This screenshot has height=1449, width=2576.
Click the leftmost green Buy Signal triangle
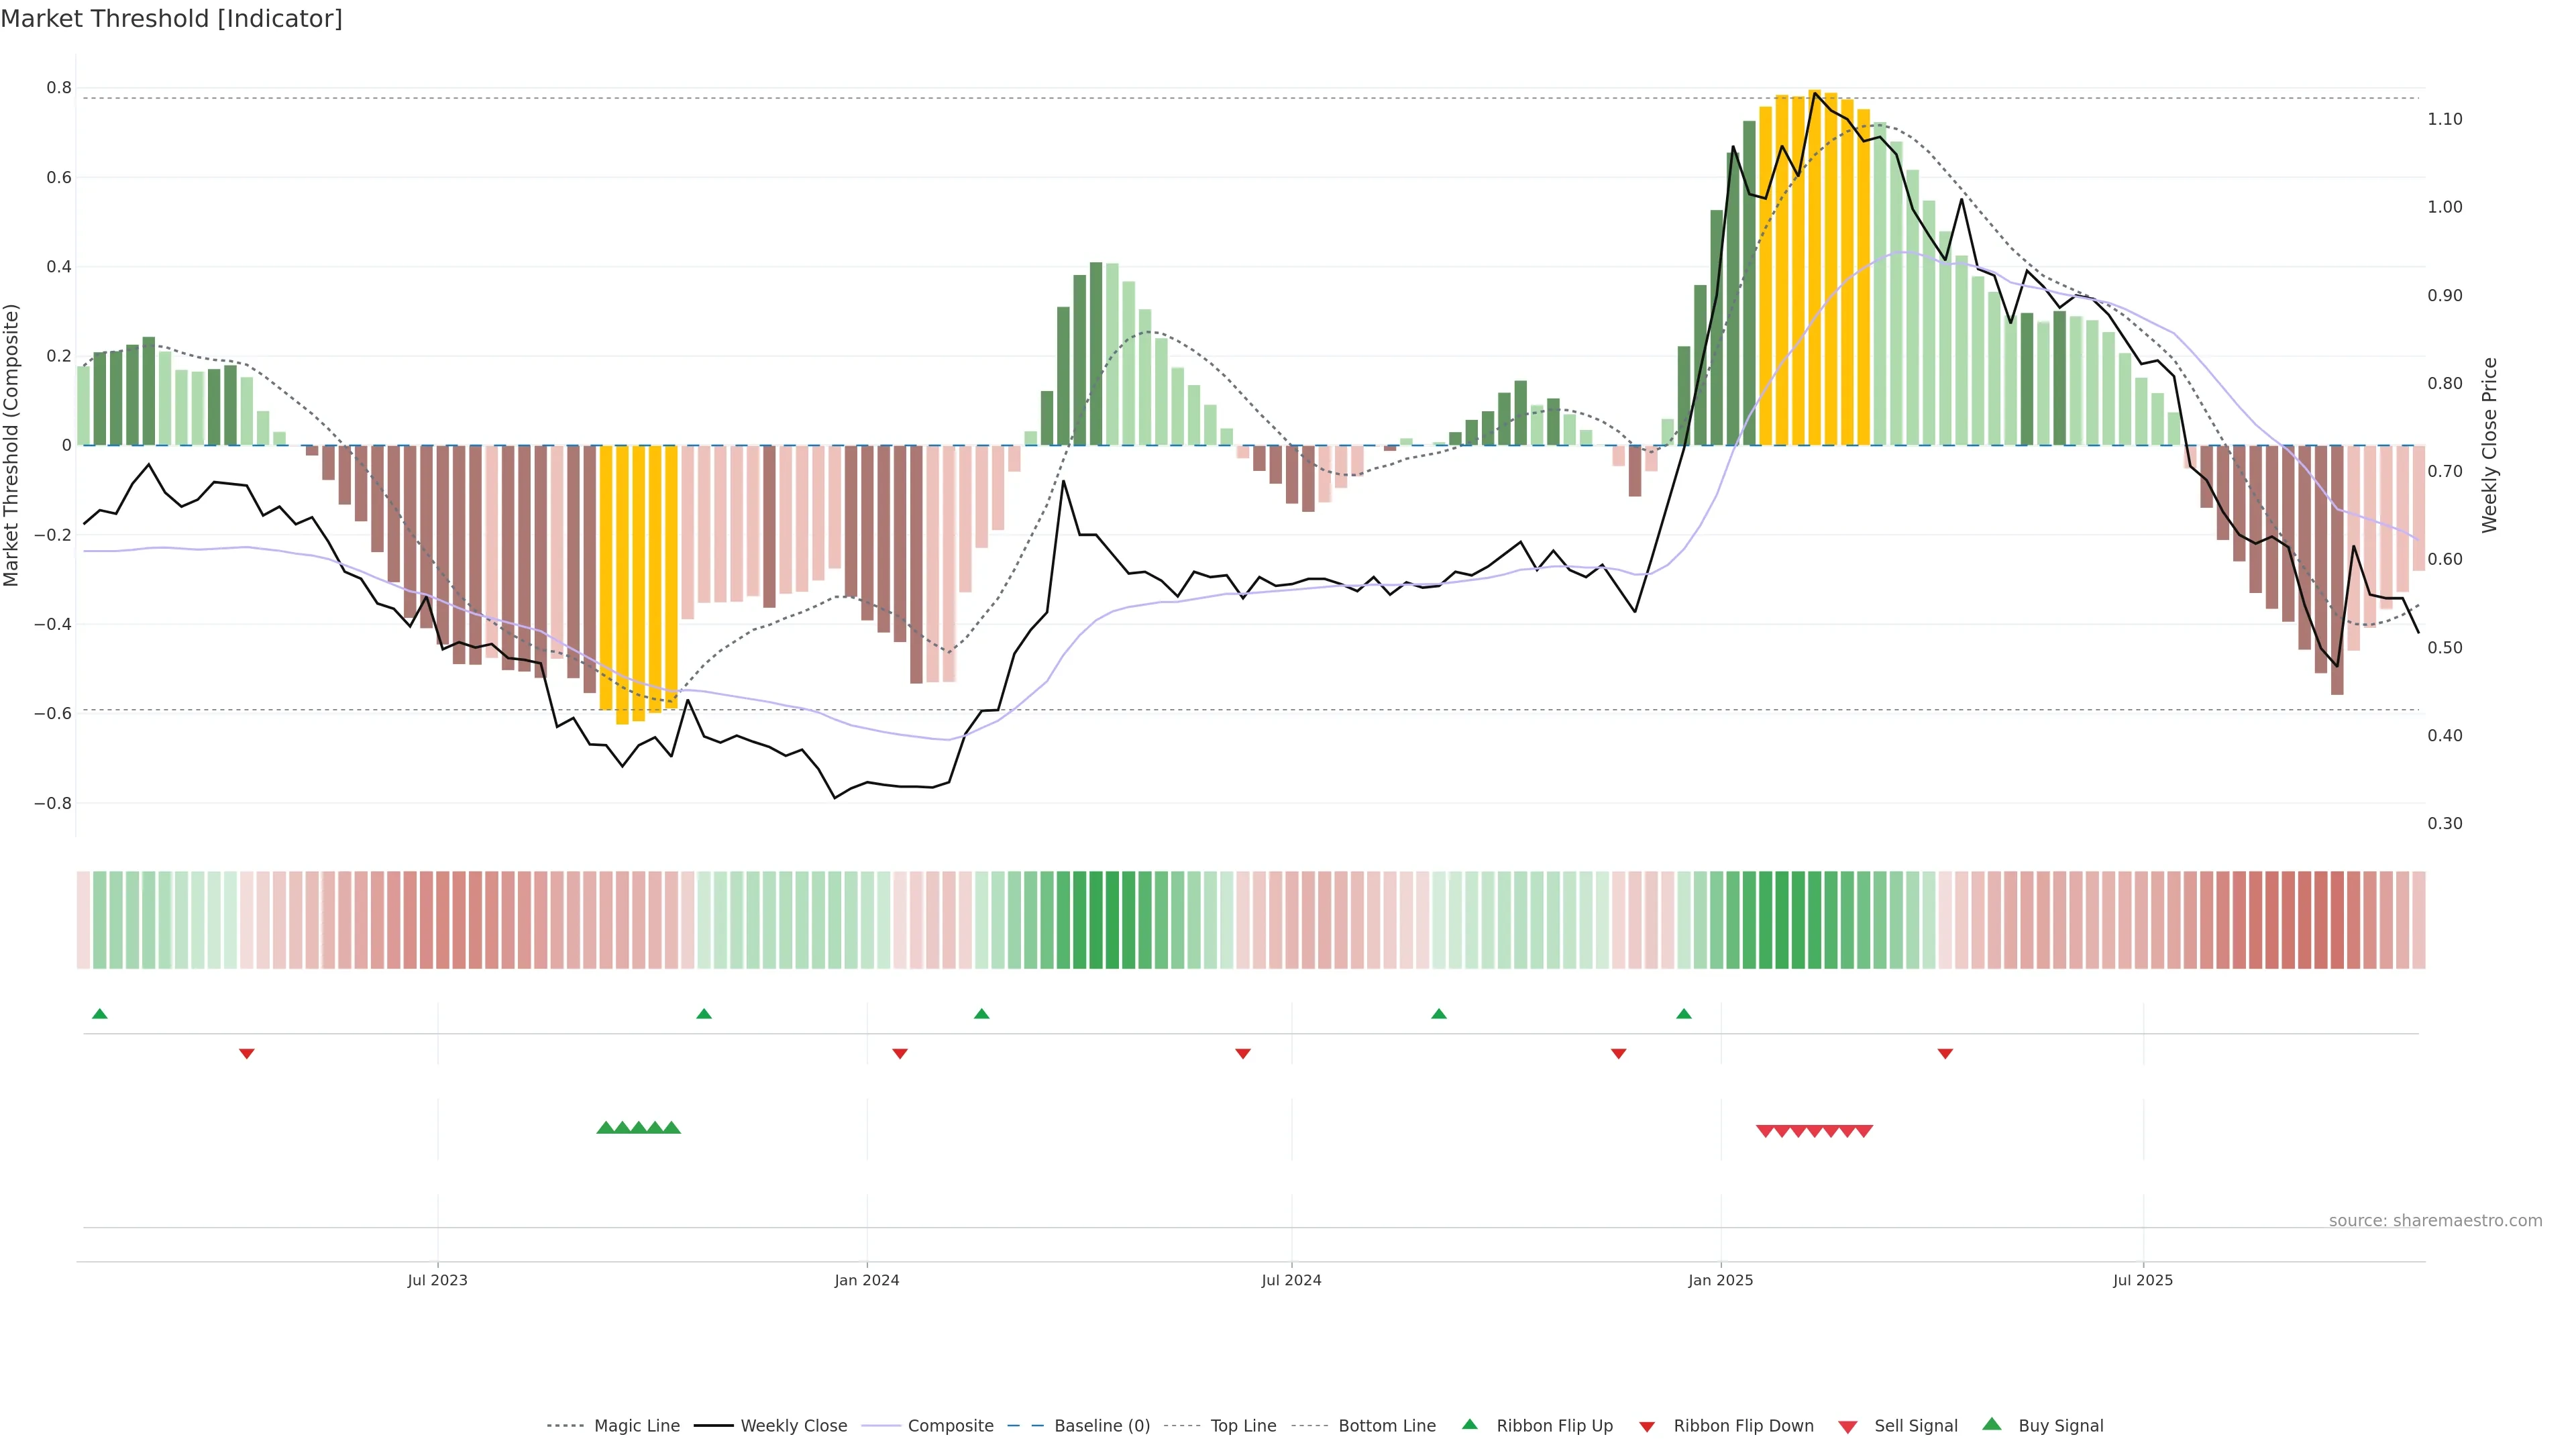pyautogui.click(x=605, y=1128)
